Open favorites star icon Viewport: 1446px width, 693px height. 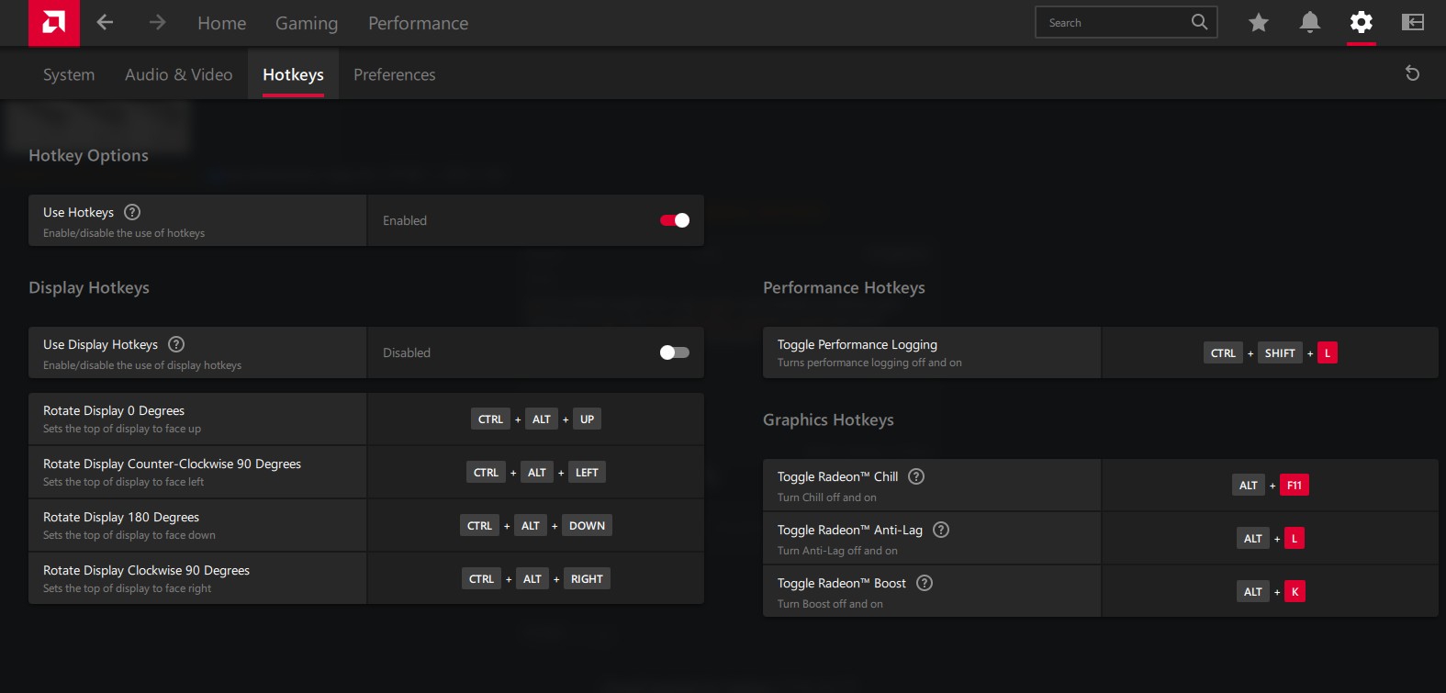tap(1258, 23)
